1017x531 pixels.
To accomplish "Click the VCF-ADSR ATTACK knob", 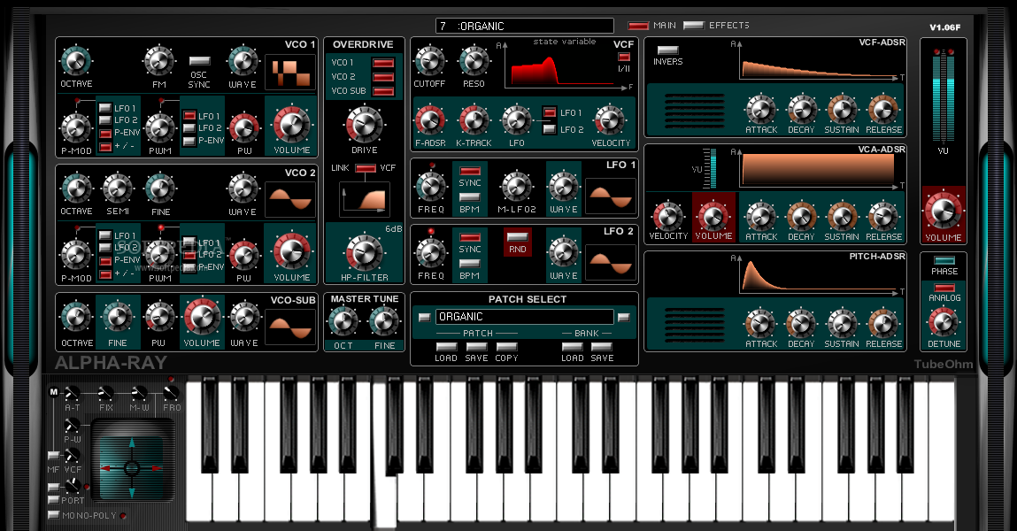I will (761, 110).
